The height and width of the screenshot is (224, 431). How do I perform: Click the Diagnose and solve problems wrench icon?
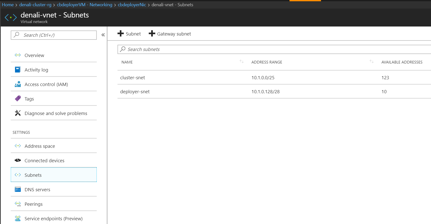pos(18,113)
